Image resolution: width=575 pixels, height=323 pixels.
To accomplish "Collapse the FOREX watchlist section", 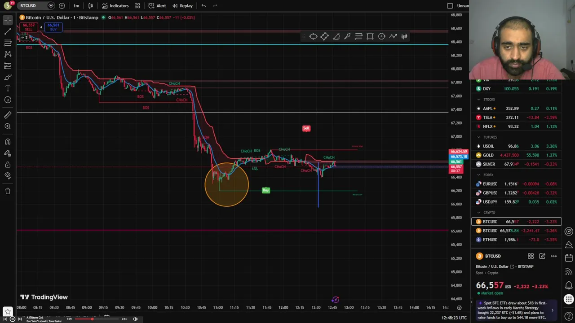I will pos(478,175).
